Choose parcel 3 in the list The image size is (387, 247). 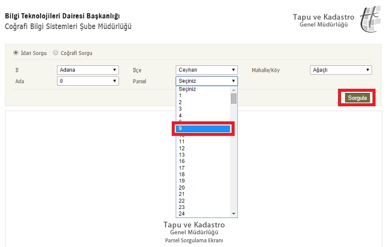tap(203, 109)
